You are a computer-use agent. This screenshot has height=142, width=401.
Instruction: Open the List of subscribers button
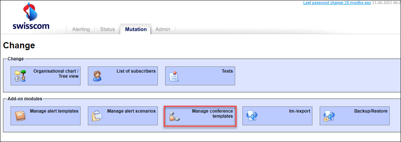pos(123,76)
